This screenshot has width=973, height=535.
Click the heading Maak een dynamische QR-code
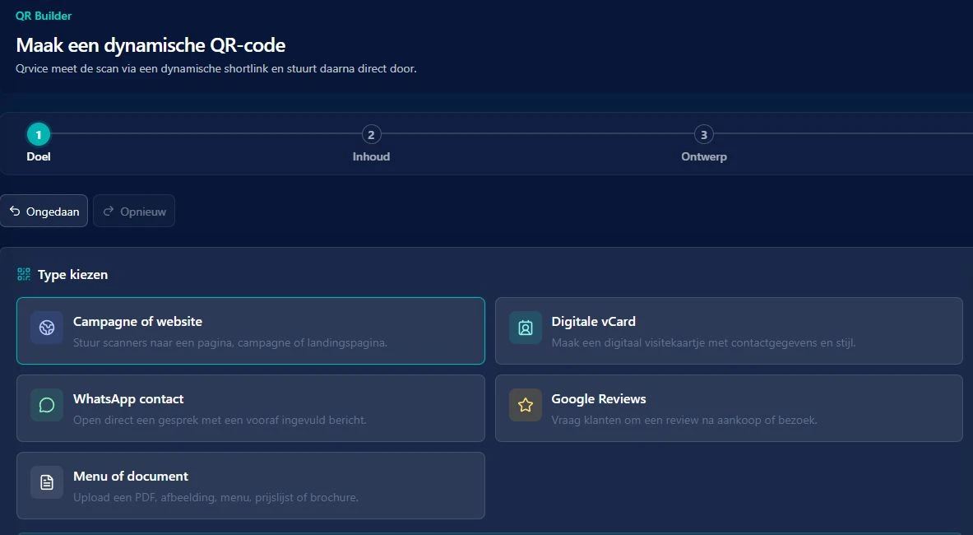coord(151,45)
